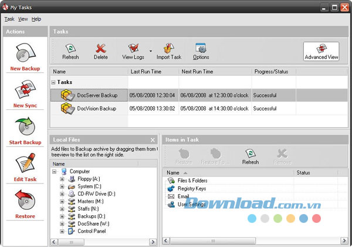Click the Restore icon in Actions

(x=25, y=202)
